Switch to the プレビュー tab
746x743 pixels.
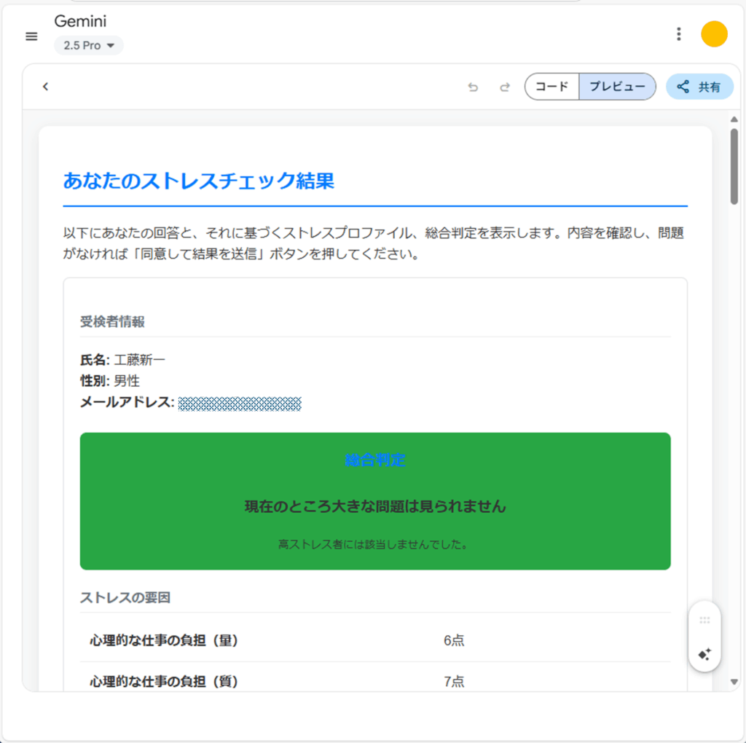617,87
